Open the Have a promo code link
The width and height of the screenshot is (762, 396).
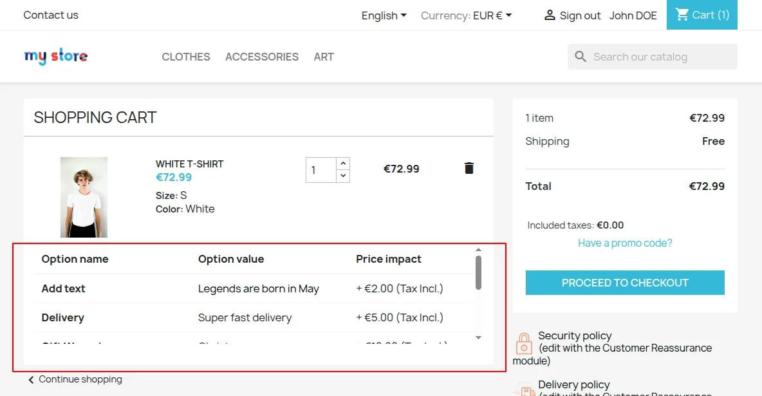pyautogui.click(x=625, y=243)
